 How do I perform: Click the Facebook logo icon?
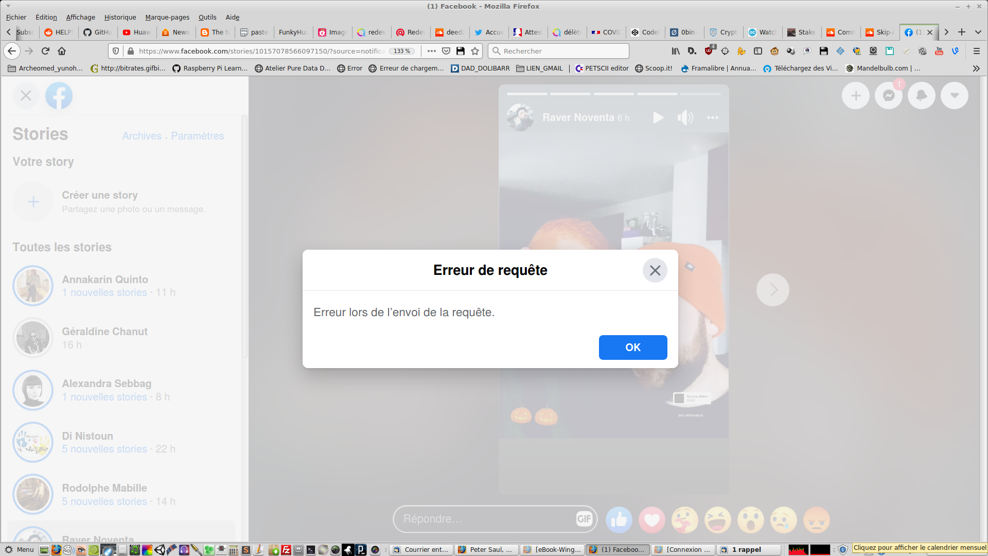point(59,96)
